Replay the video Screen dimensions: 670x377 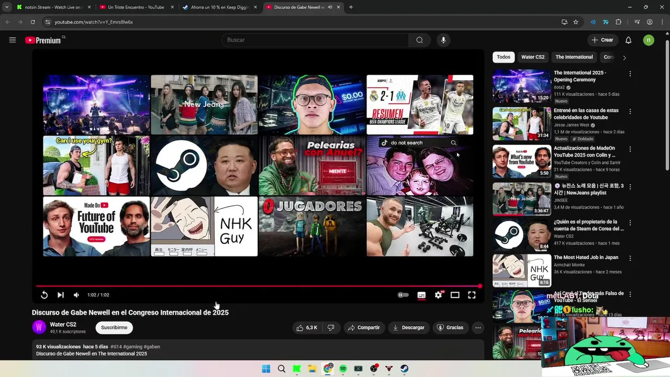click(x=44, y=295)
